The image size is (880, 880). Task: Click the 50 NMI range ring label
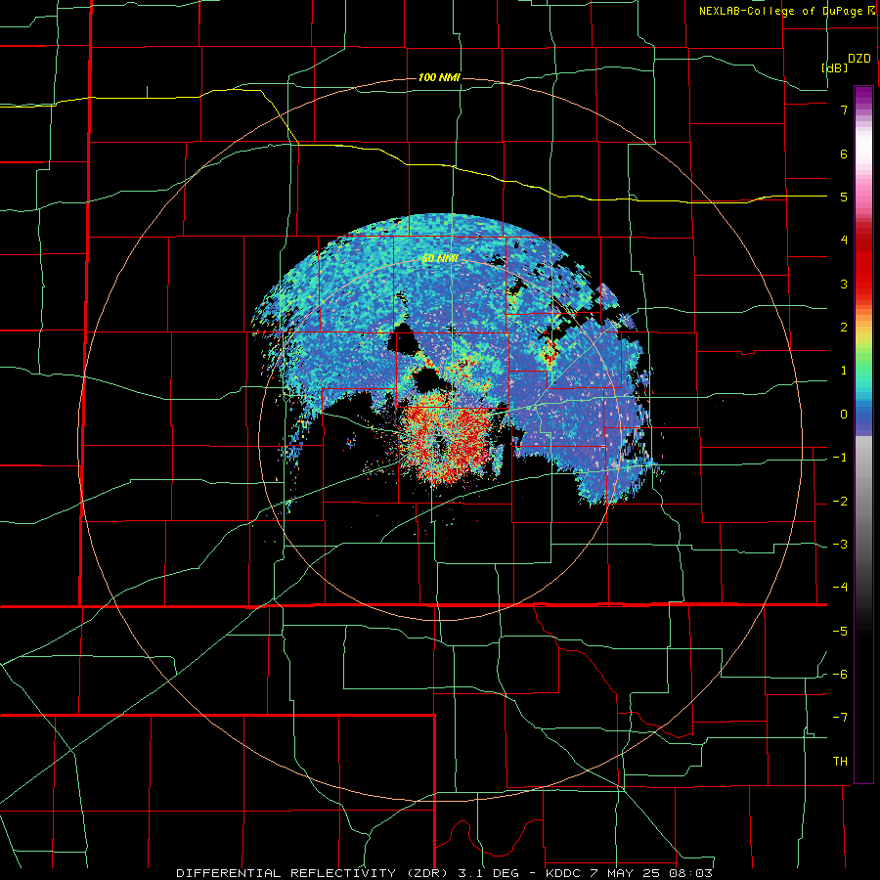[x=441, y=259]
